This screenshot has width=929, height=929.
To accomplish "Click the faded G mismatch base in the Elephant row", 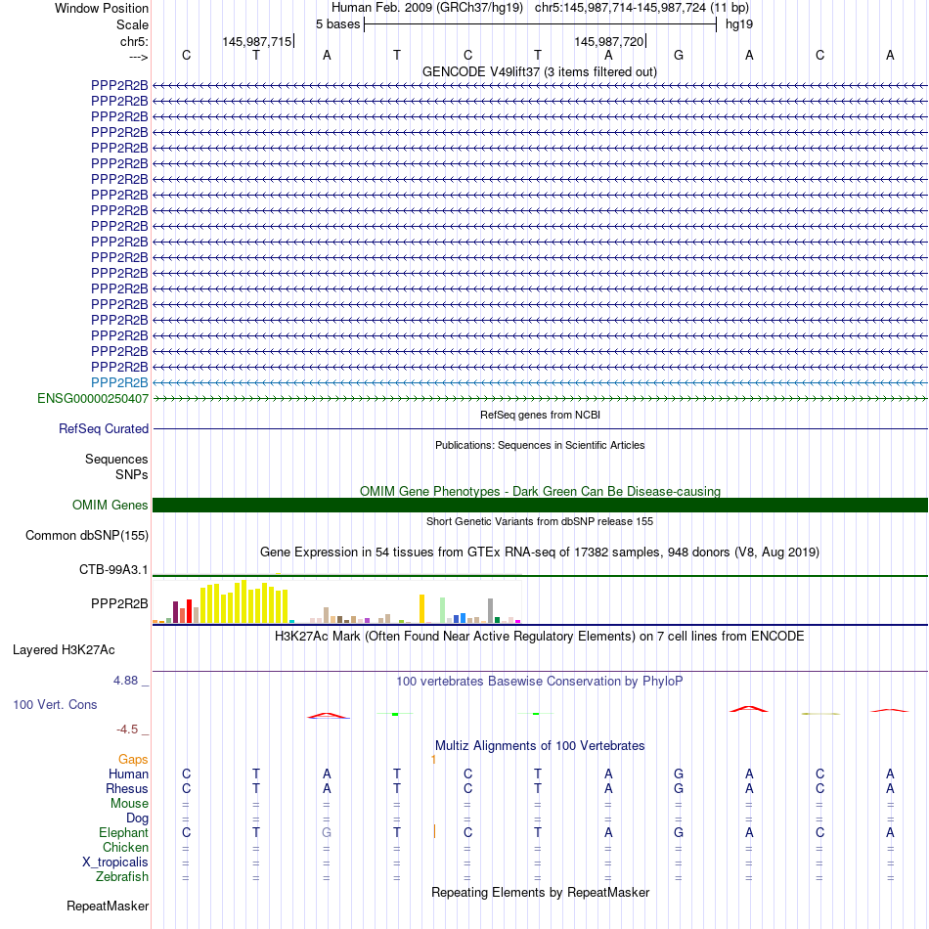I will point(327,833).
